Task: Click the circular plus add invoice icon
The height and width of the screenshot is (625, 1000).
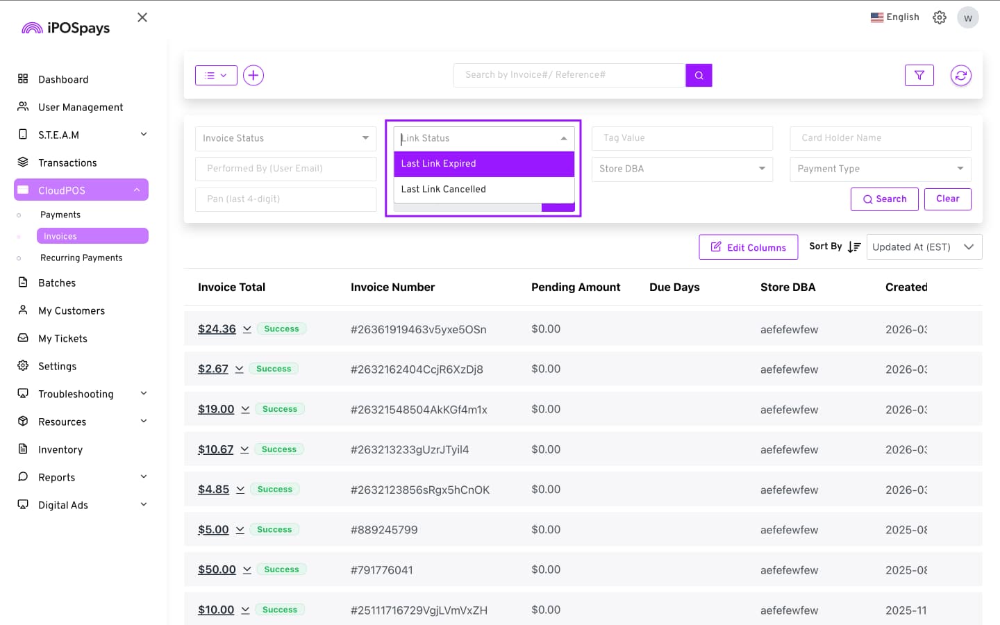Action: [253, 75]
